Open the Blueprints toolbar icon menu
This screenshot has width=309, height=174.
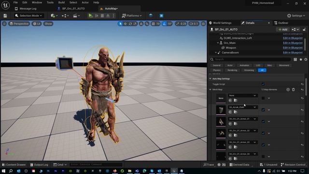[65, 15]
